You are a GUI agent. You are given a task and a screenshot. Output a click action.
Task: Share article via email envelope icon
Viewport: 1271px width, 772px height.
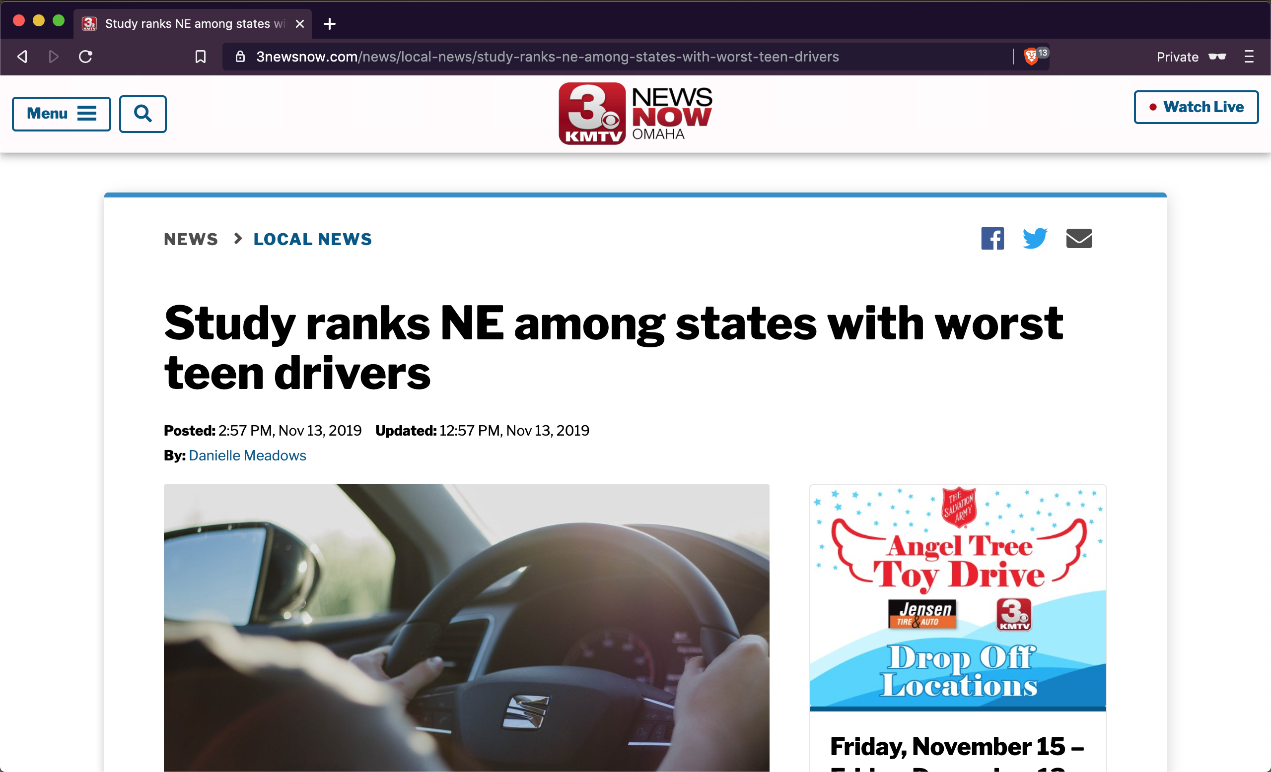click(1078, 239)
